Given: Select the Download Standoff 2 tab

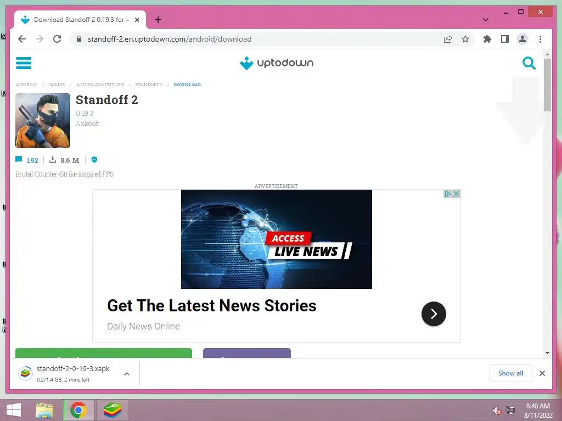Looking at the screenshot, I should [x=80, y=20].
